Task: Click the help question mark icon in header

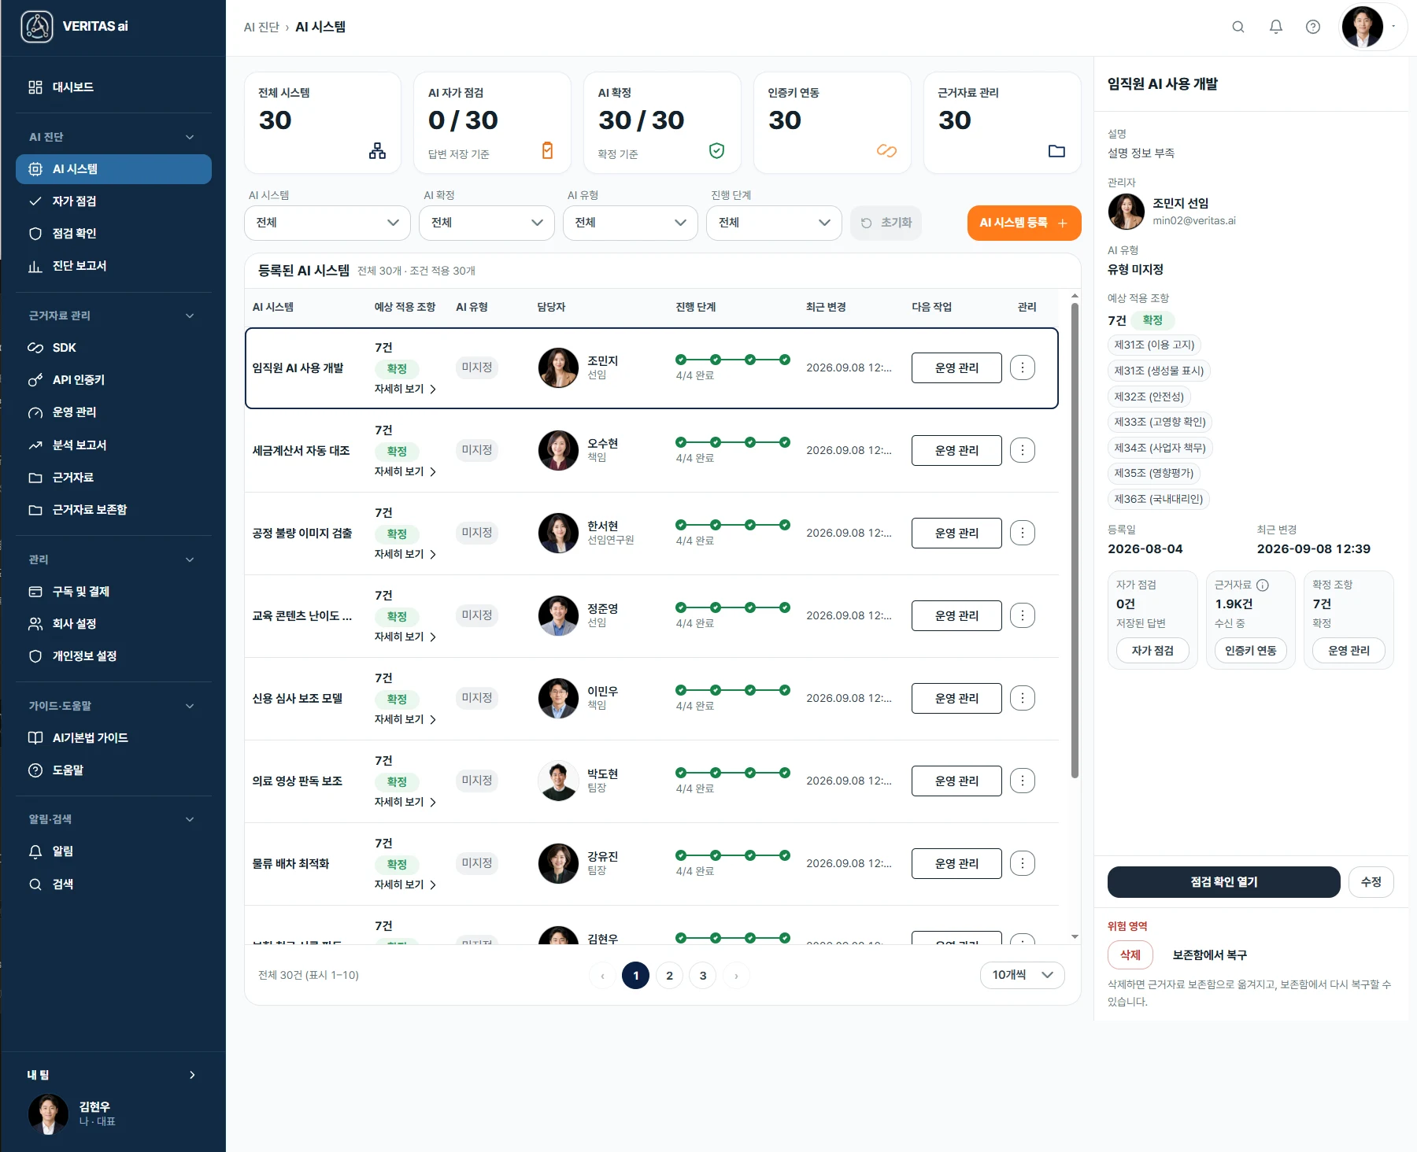Action: point(1313,27)
